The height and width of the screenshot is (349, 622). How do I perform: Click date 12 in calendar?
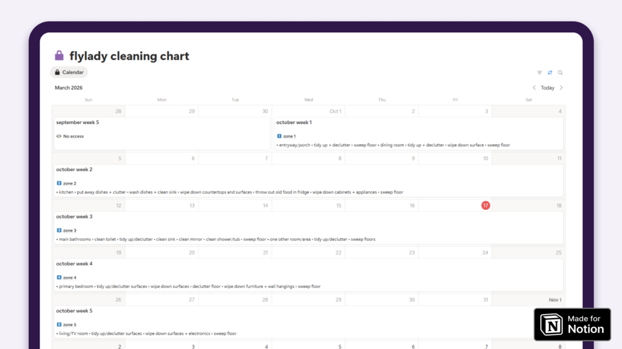(119, 205)
